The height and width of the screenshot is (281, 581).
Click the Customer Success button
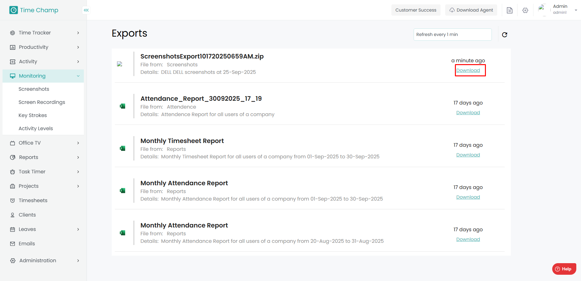click(416, 10)
